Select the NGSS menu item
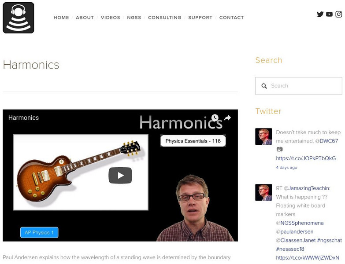This screenshot has height=264, width=345. pyautogui.click(x=134, y=18)
